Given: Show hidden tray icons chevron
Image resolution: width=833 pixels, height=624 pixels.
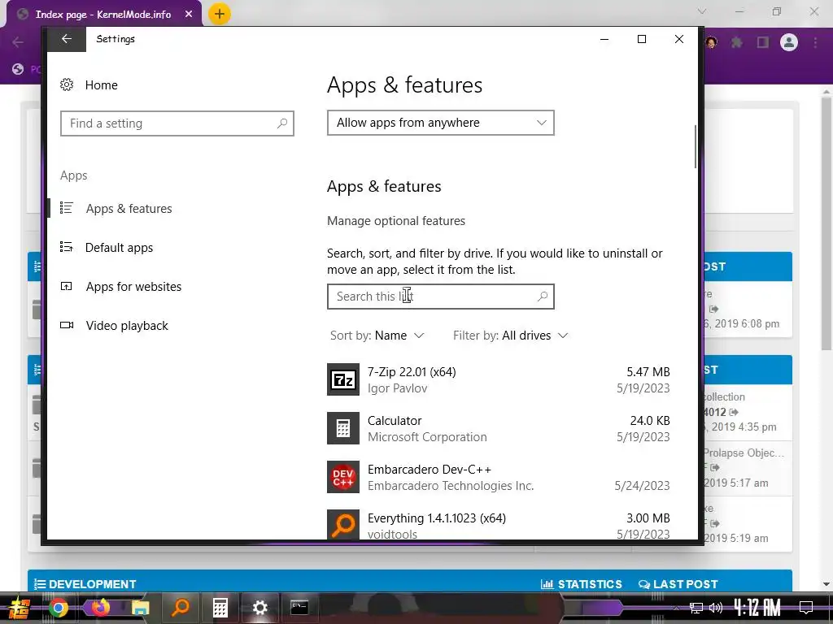Looking at the screenshot, I should pyautogui.click(x=676, y=608).
